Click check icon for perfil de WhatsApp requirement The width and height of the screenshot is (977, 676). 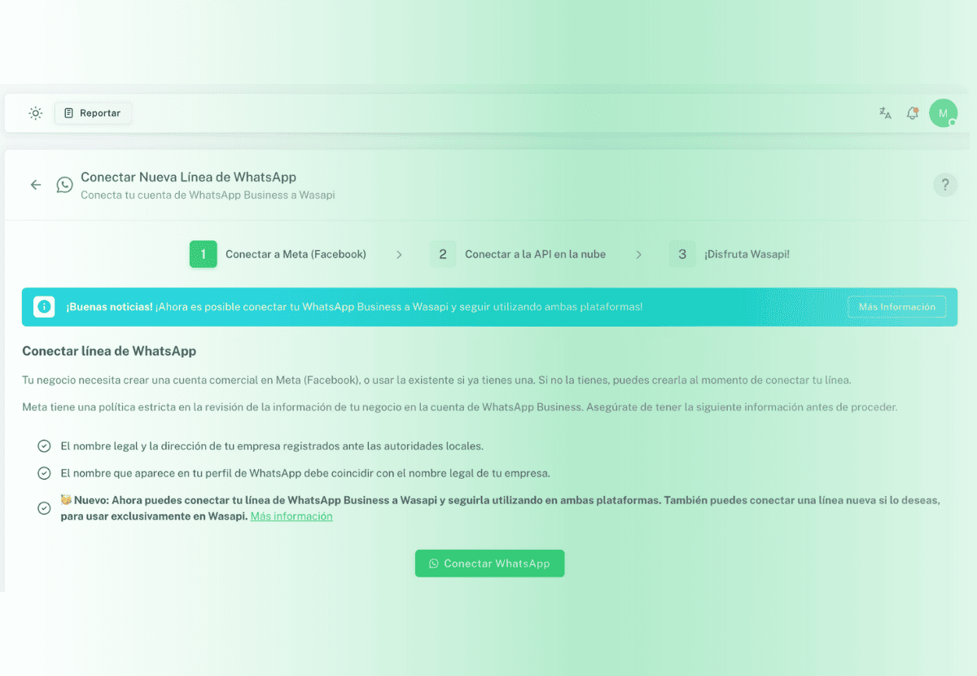(45, 473)
